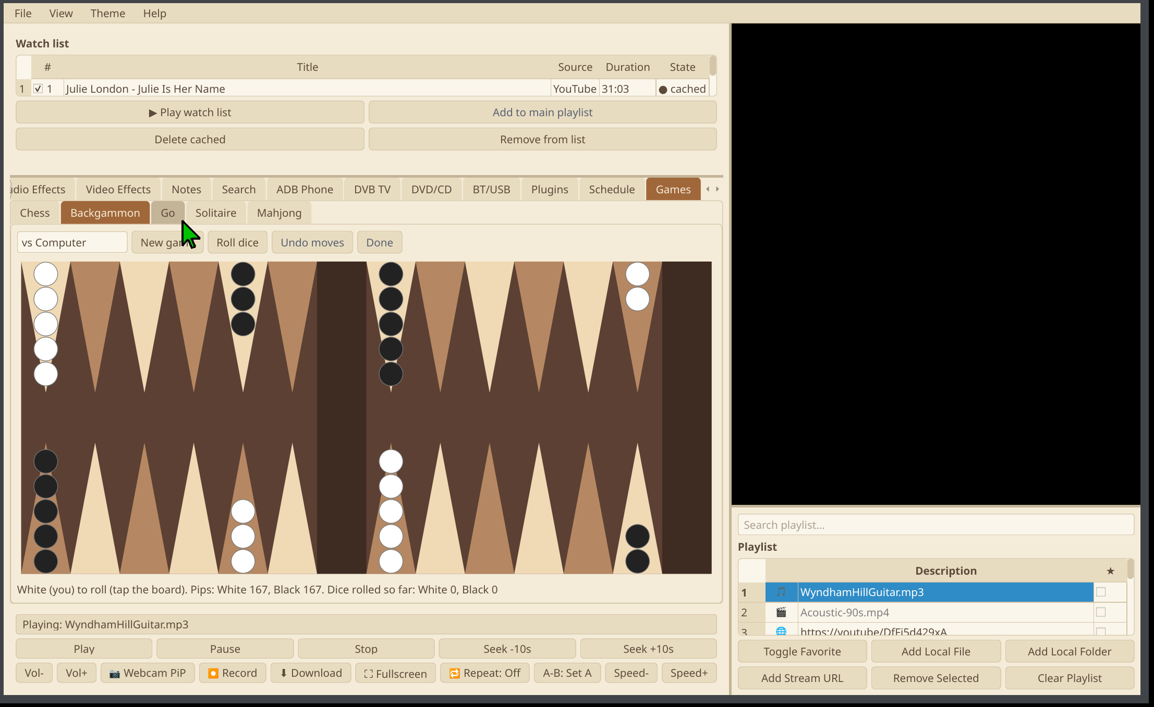
Task: Click the Vol- button
Action: (34, 673)
